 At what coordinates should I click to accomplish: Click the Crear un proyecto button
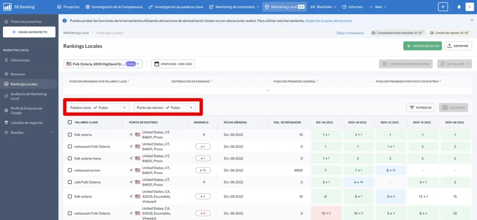tap(29, 32)
